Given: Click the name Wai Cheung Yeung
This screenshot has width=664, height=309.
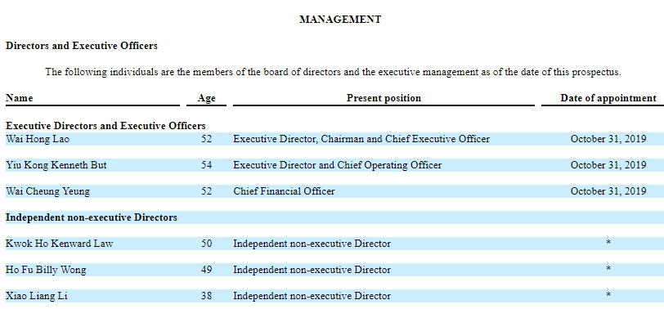Looking at the screenshot, I should coord(47,191).
